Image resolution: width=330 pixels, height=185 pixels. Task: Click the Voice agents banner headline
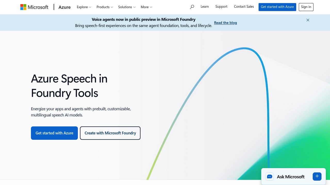pos(144,19)
